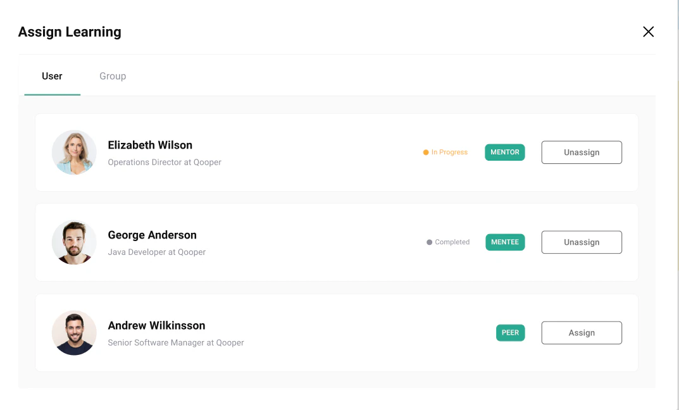This screenshot has height=410, width=679.
Task: Click the gray Completed status dot
Action: click(x=428, y=242)
